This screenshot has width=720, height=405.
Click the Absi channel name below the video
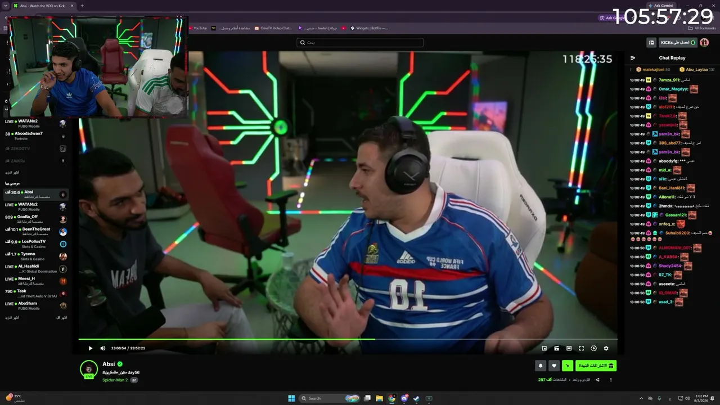click(x=109, y=364)
